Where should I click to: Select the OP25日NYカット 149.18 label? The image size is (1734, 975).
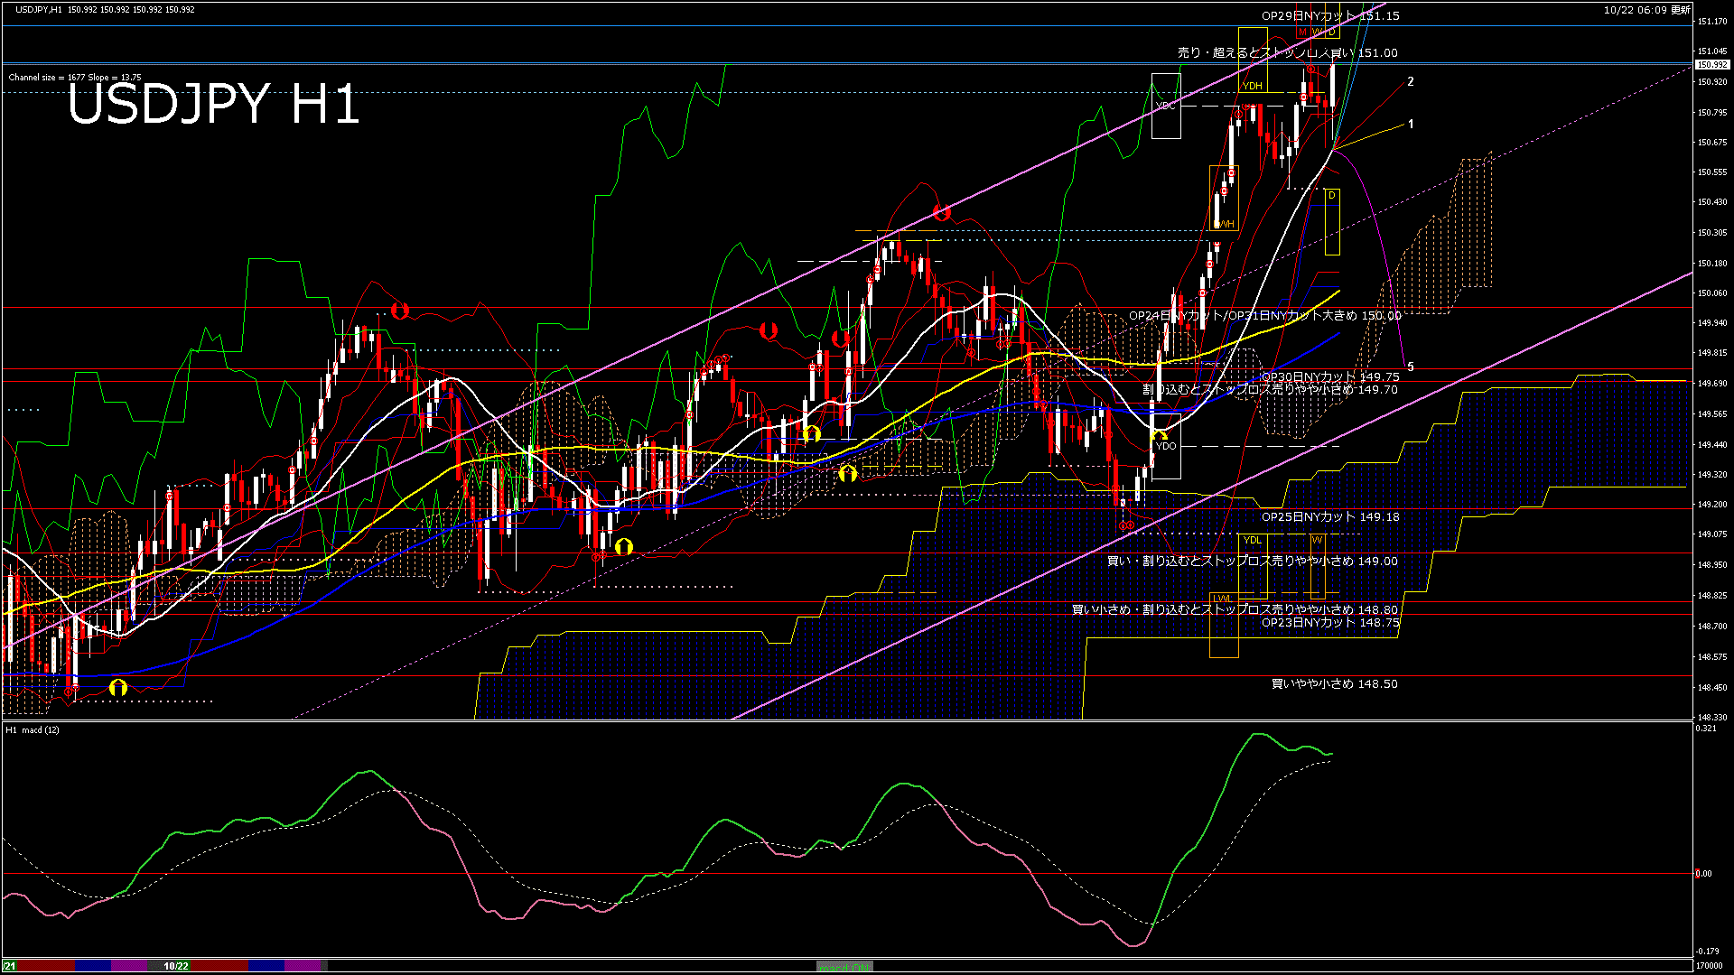(x=1330, y=516)
